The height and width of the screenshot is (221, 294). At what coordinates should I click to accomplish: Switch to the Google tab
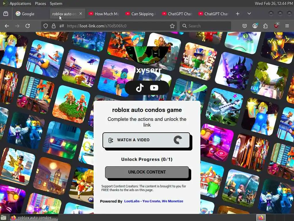pyautogui.click(x=31, y=14)
